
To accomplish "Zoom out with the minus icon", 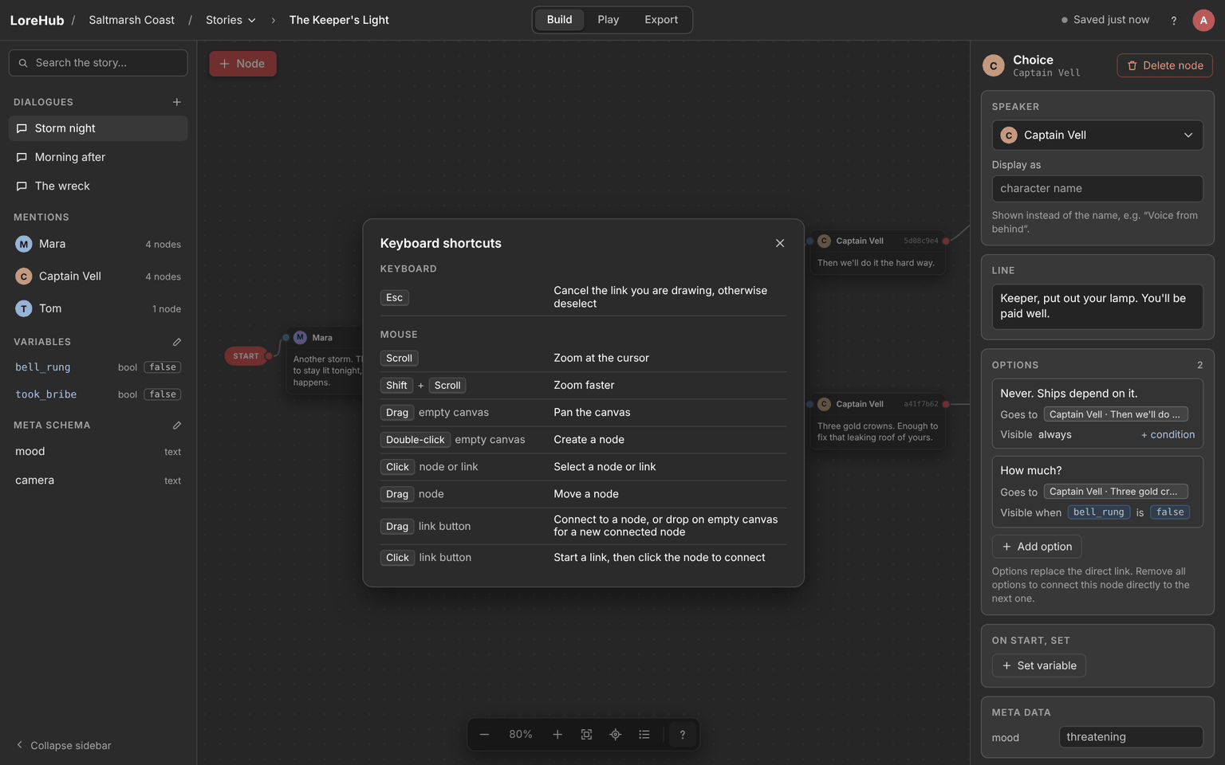I will tap(484, 735).
